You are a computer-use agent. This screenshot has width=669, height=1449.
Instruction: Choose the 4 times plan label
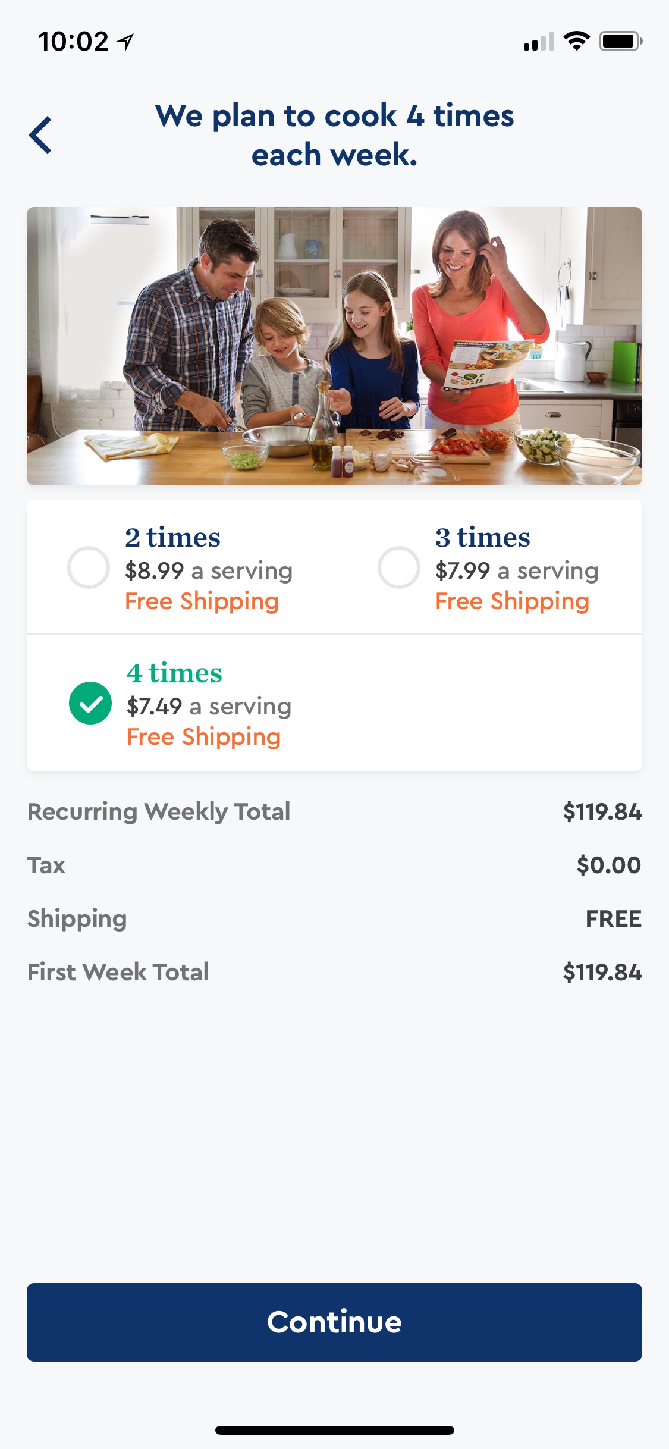pos(174,673)
